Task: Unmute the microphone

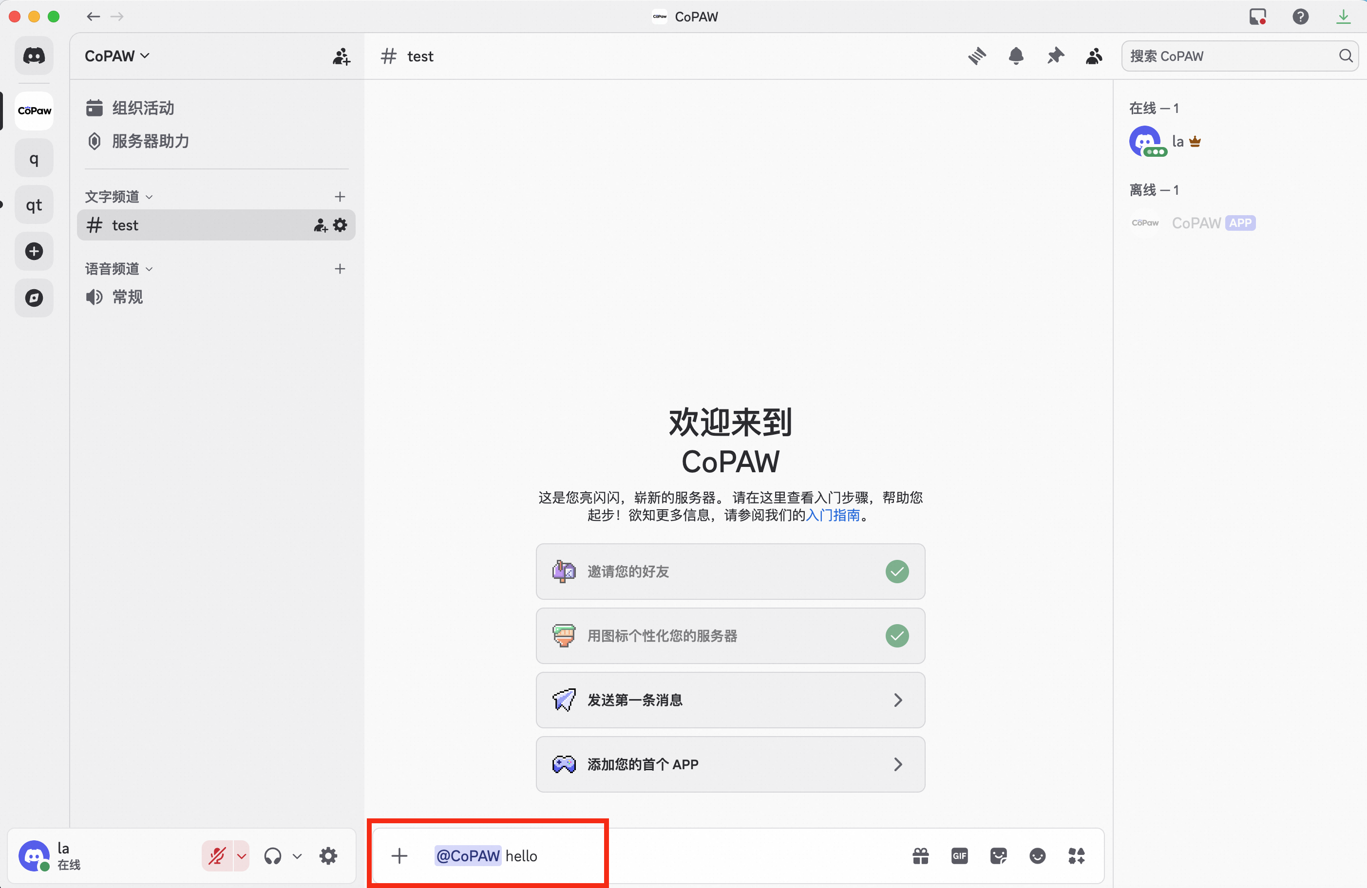Action: pyautogui.click(x=217, y=856)
